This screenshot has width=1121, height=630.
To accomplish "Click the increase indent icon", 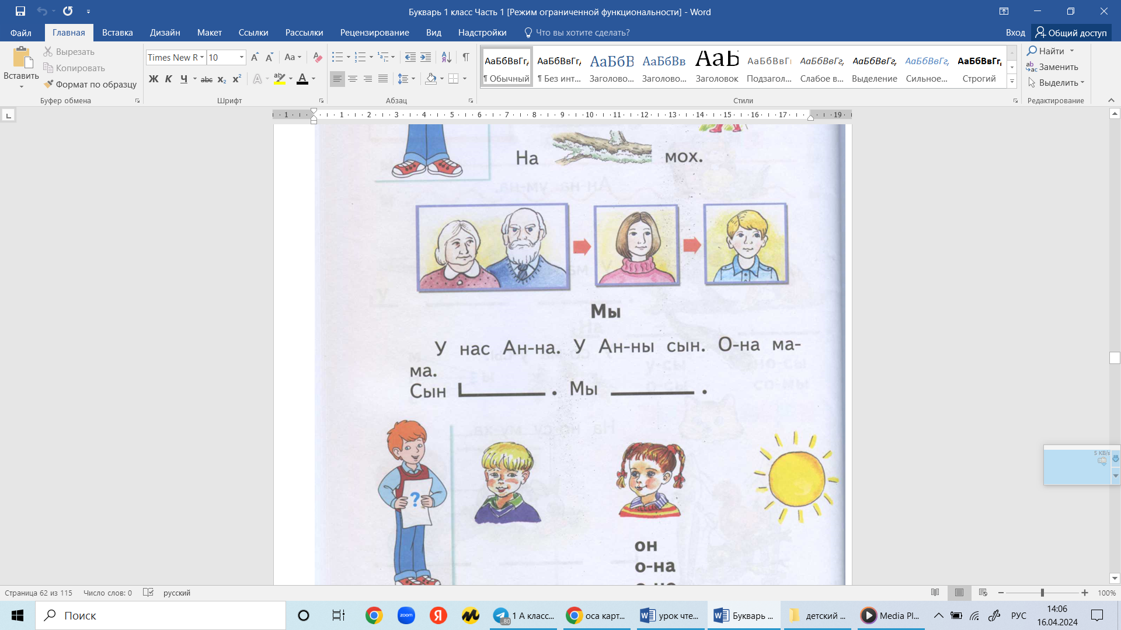I will coord(426,57).
